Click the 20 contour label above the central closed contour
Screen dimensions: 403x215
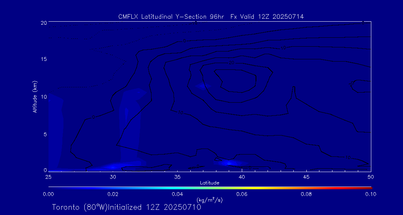(231, 62)
